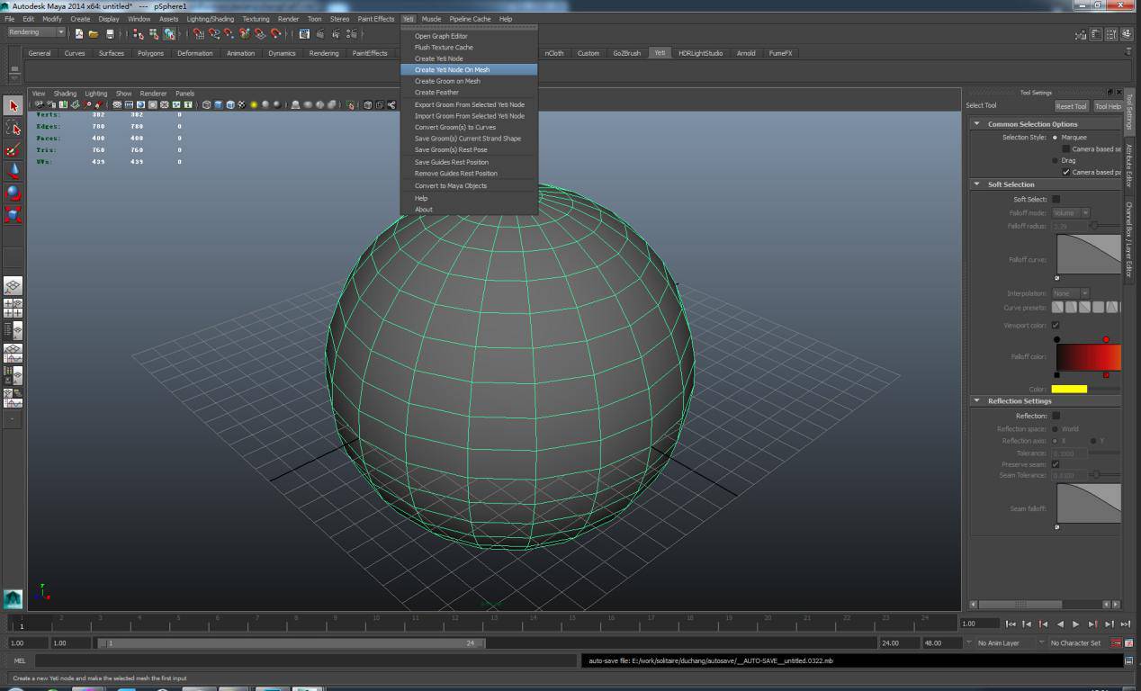1141x691 pixels.
Task: Choose the Move tool cone icon
Action: pos(13,171)
